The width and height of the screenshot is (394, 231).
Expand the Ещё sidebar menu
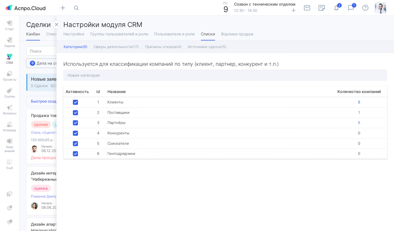9,164
